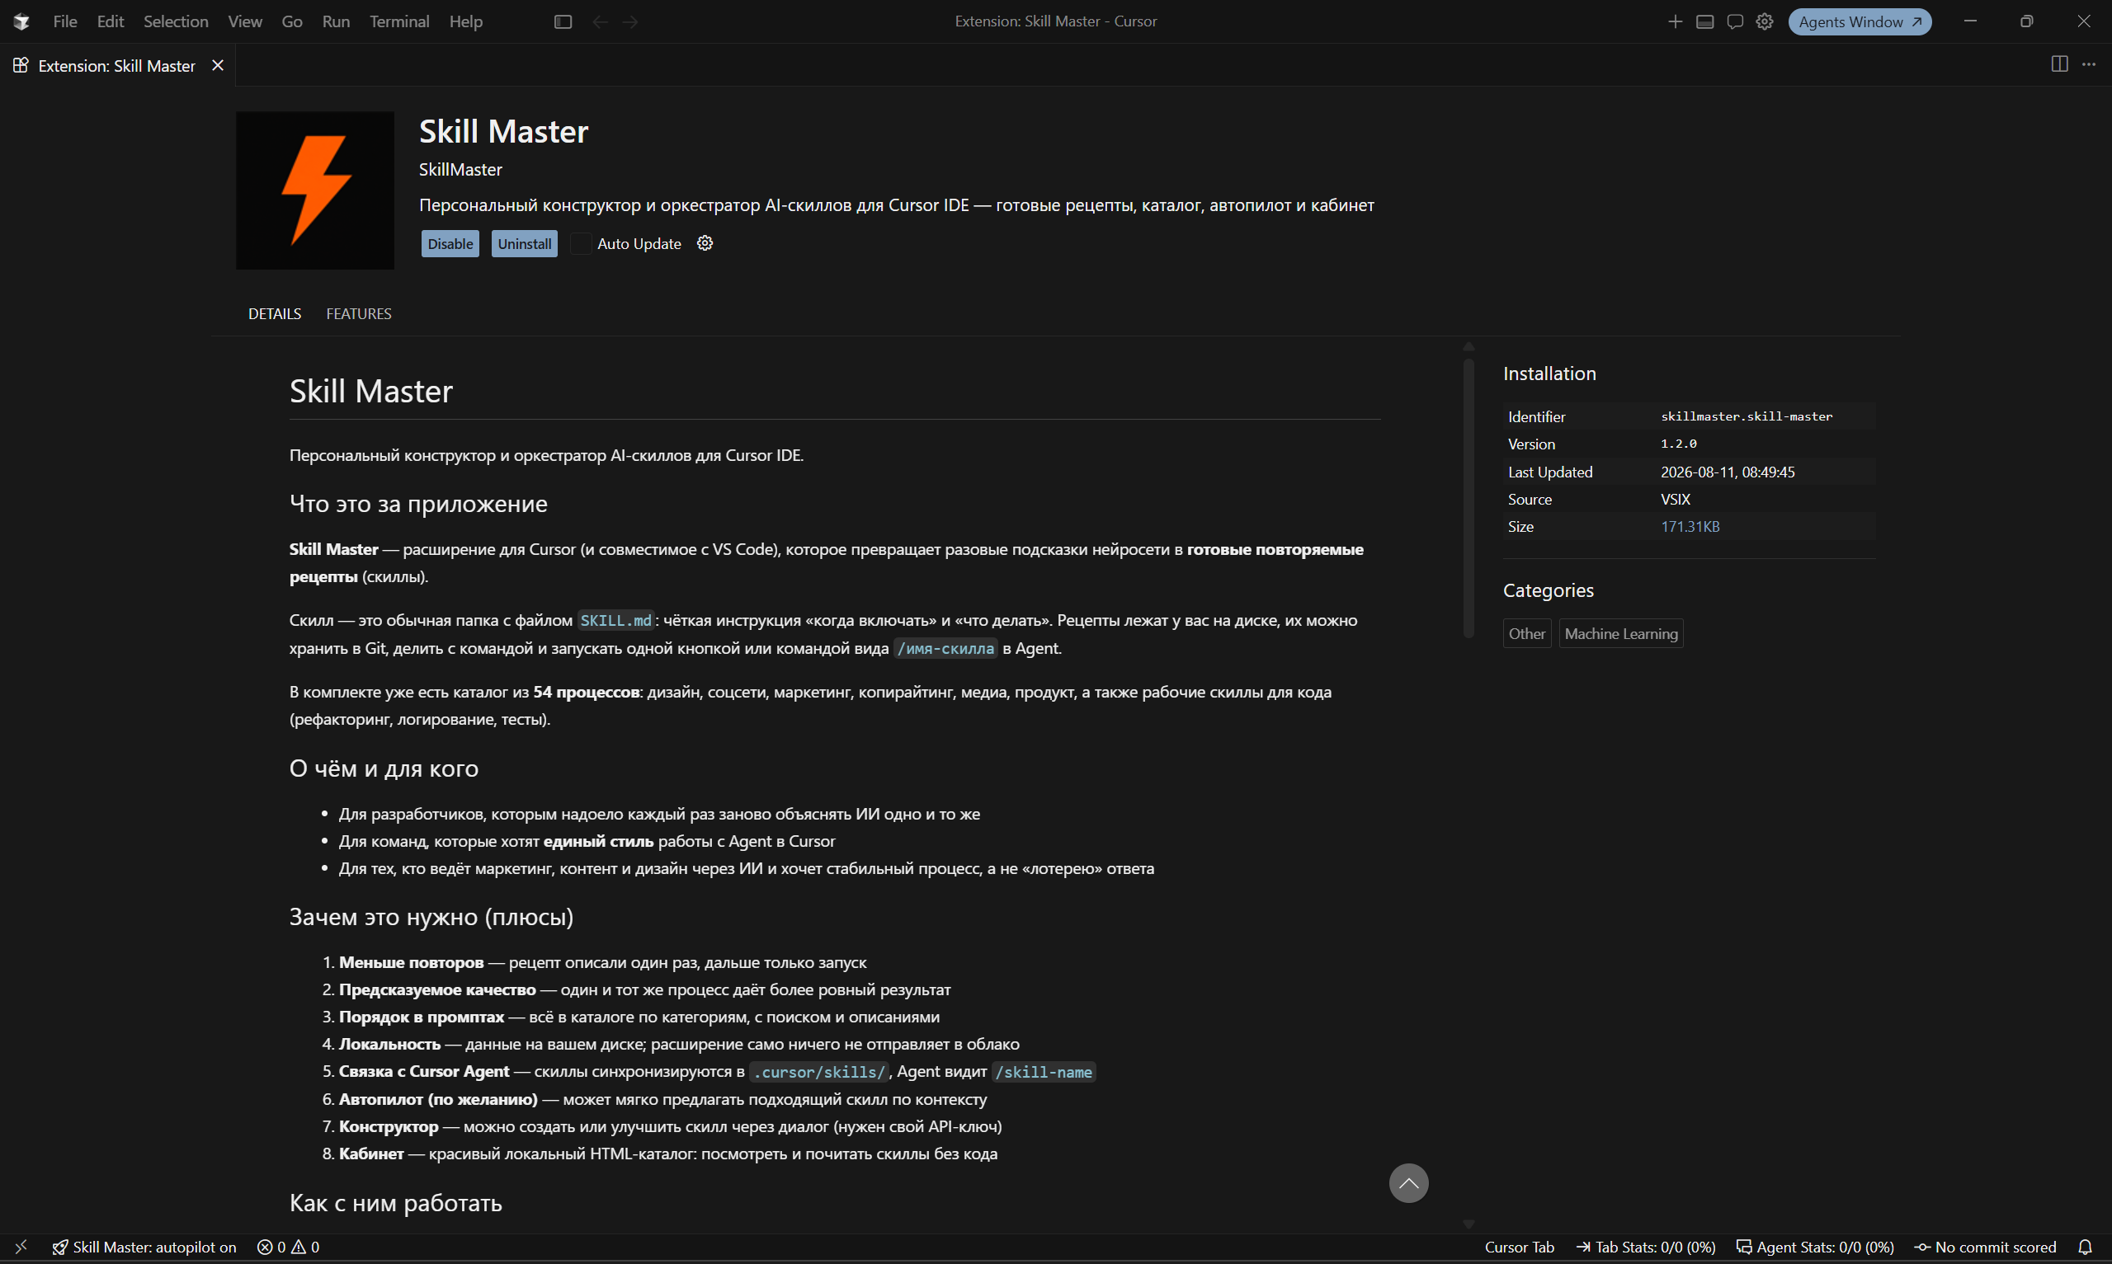Click Cursor Tab in status bar

point(1519,1247)
